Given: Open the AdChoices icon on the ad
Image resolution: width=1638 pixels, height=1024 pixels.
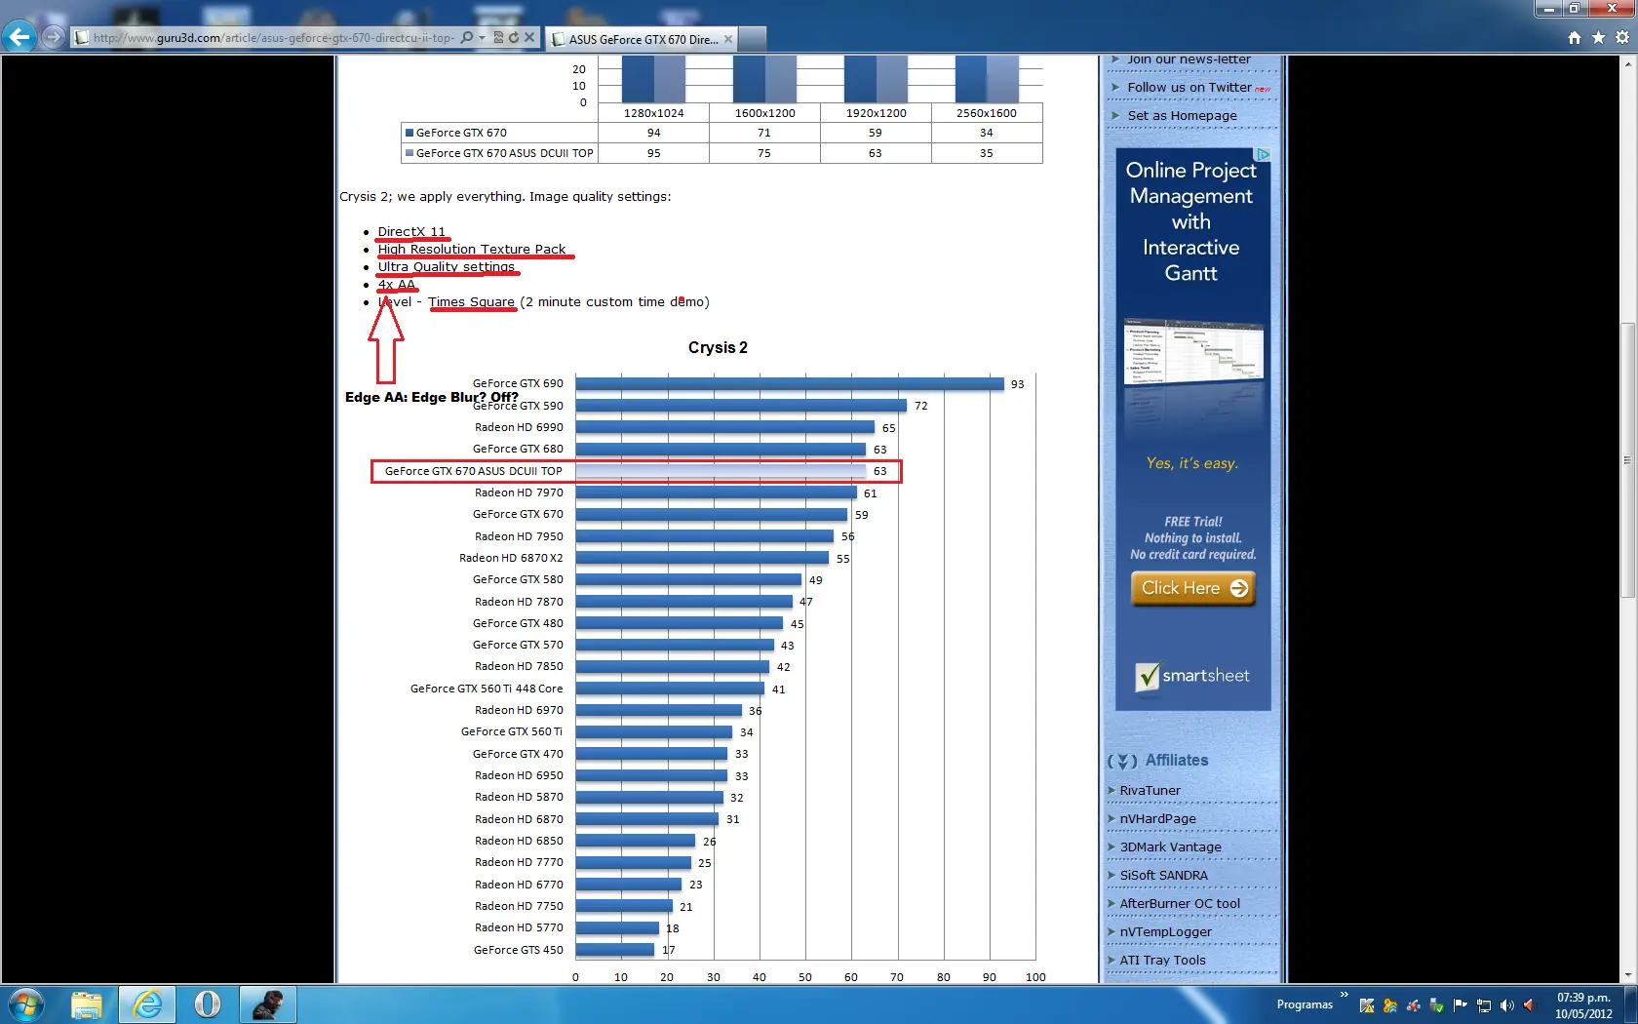Looking at the screenshot, I should click(1263, 154).
